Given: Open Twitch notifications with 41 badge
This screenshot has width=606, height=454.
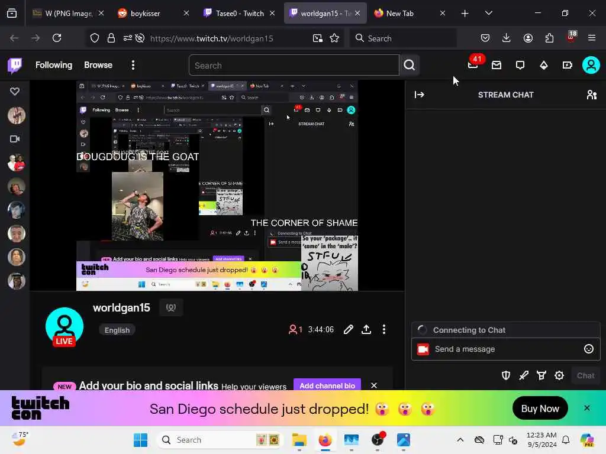Looking at the screenshot, I should [x=473, y=64].
